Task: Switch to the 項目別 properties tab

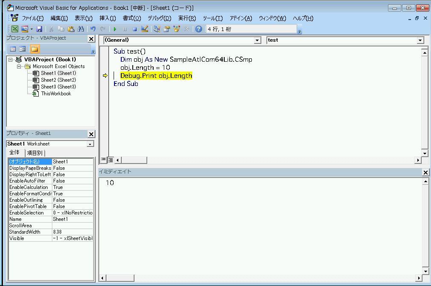Action: 35,153
